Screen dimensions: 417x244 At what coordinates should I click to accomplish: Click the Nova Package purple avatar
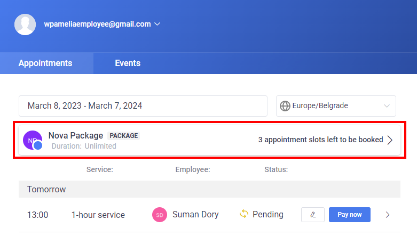(x=32, y=140)
